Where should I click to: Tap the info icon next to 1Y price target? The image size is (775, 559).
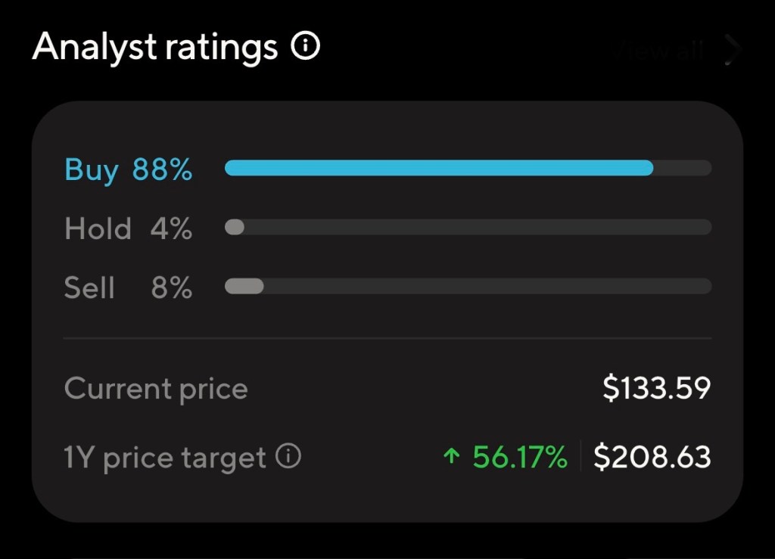pyautogui.click(x=288, y=457)
